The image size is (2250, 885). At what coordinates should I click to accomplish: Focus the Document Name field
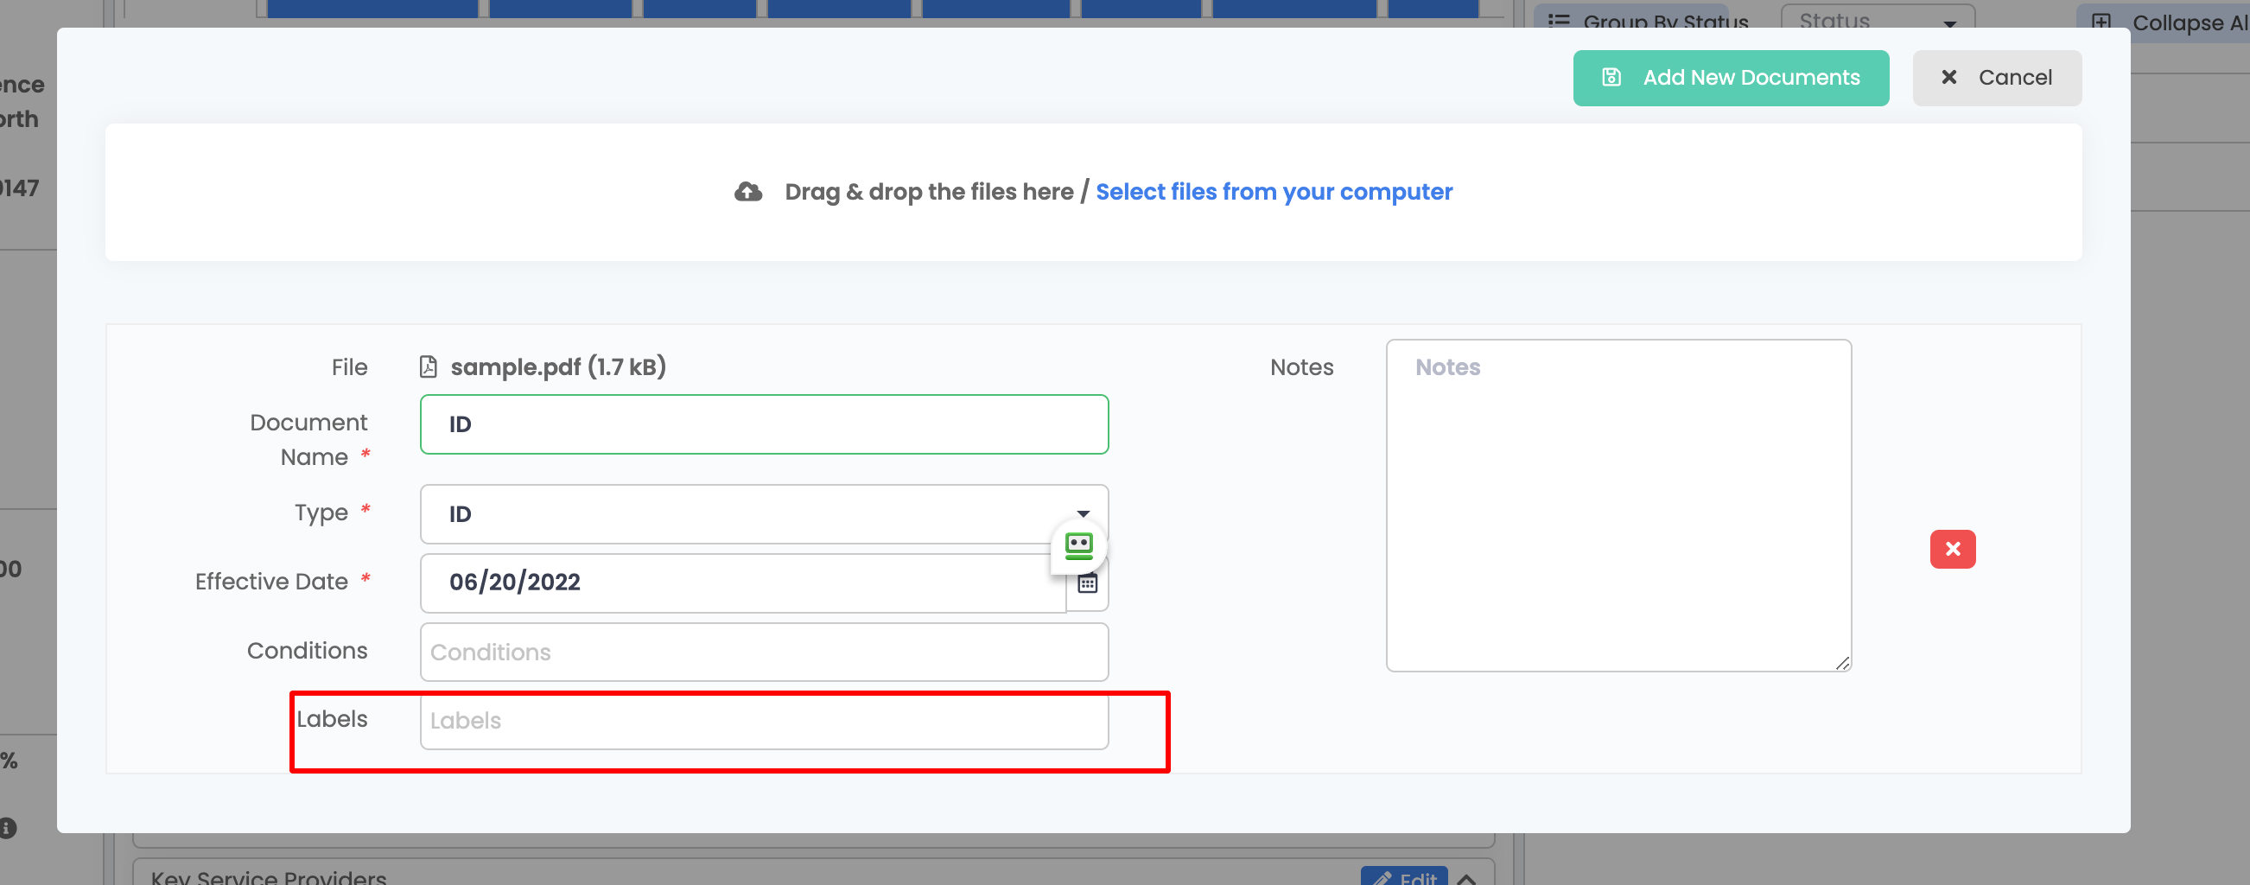pyautogui.click(x=764, y=424)
